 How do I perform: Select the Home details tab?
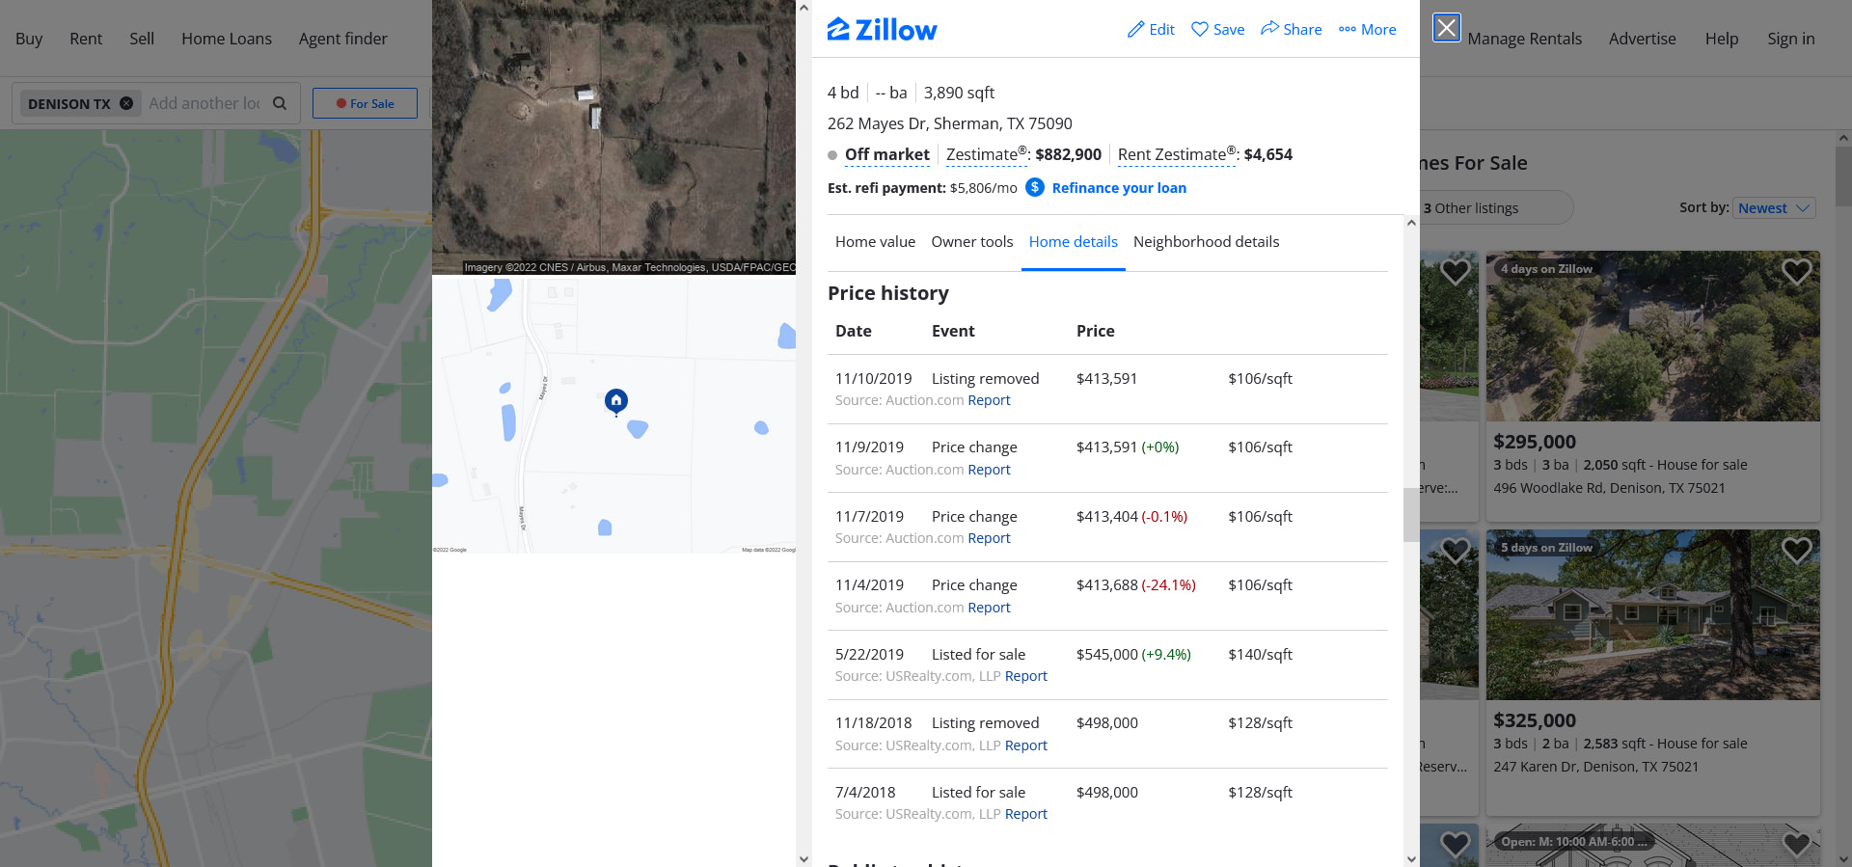click(1073, 242)
